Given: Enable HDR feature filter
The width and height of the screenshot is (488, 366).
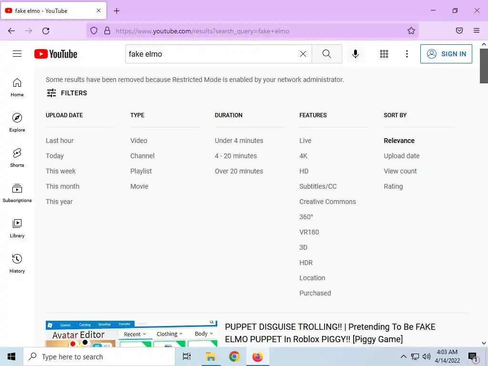Looking at the screenshot, I should coord(306,263).
